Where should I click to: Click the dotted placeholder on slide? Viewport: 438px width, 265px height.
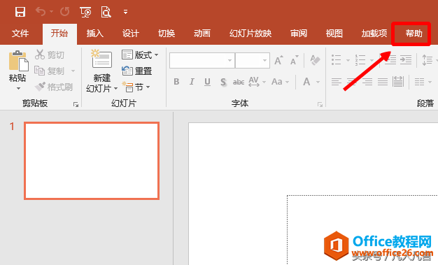(362, 230)
